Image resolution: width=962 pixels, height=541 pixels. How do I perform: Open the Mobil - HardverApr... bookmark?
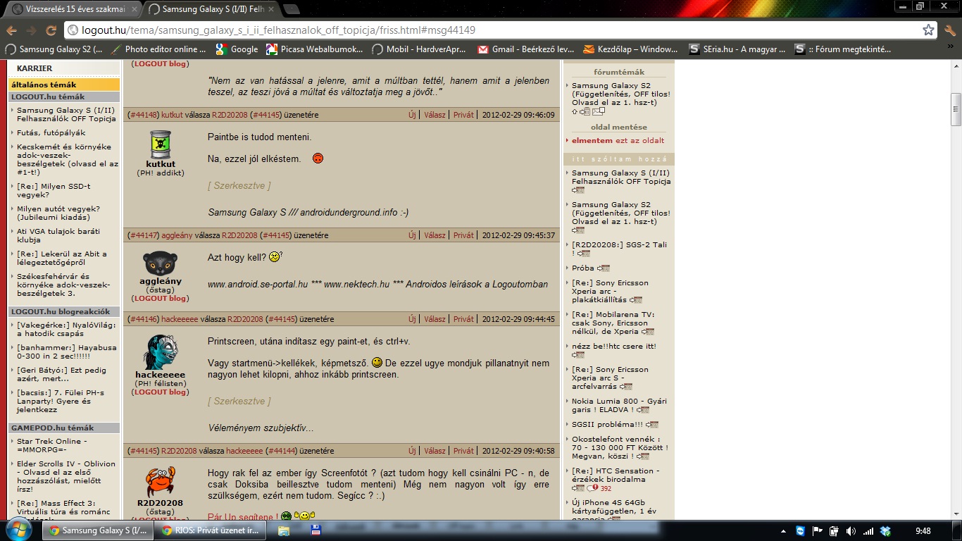click(x=419, y=49)
